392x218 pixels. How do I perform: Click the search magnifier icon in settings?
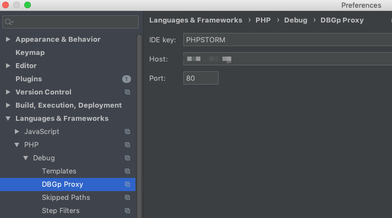tap(9, 22)
